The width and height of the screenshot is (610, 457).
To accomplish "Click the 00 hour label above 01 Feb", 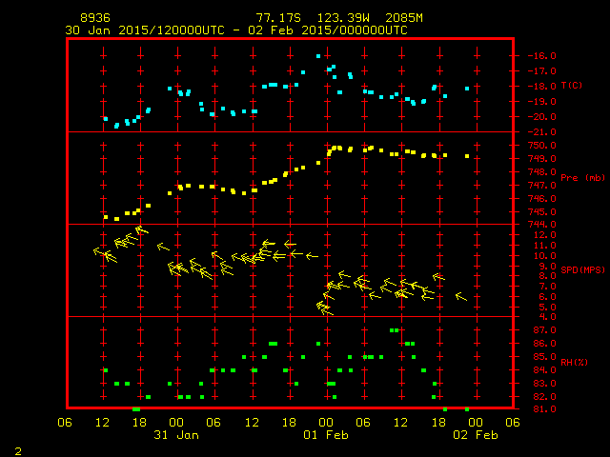I will click(326, 423).
